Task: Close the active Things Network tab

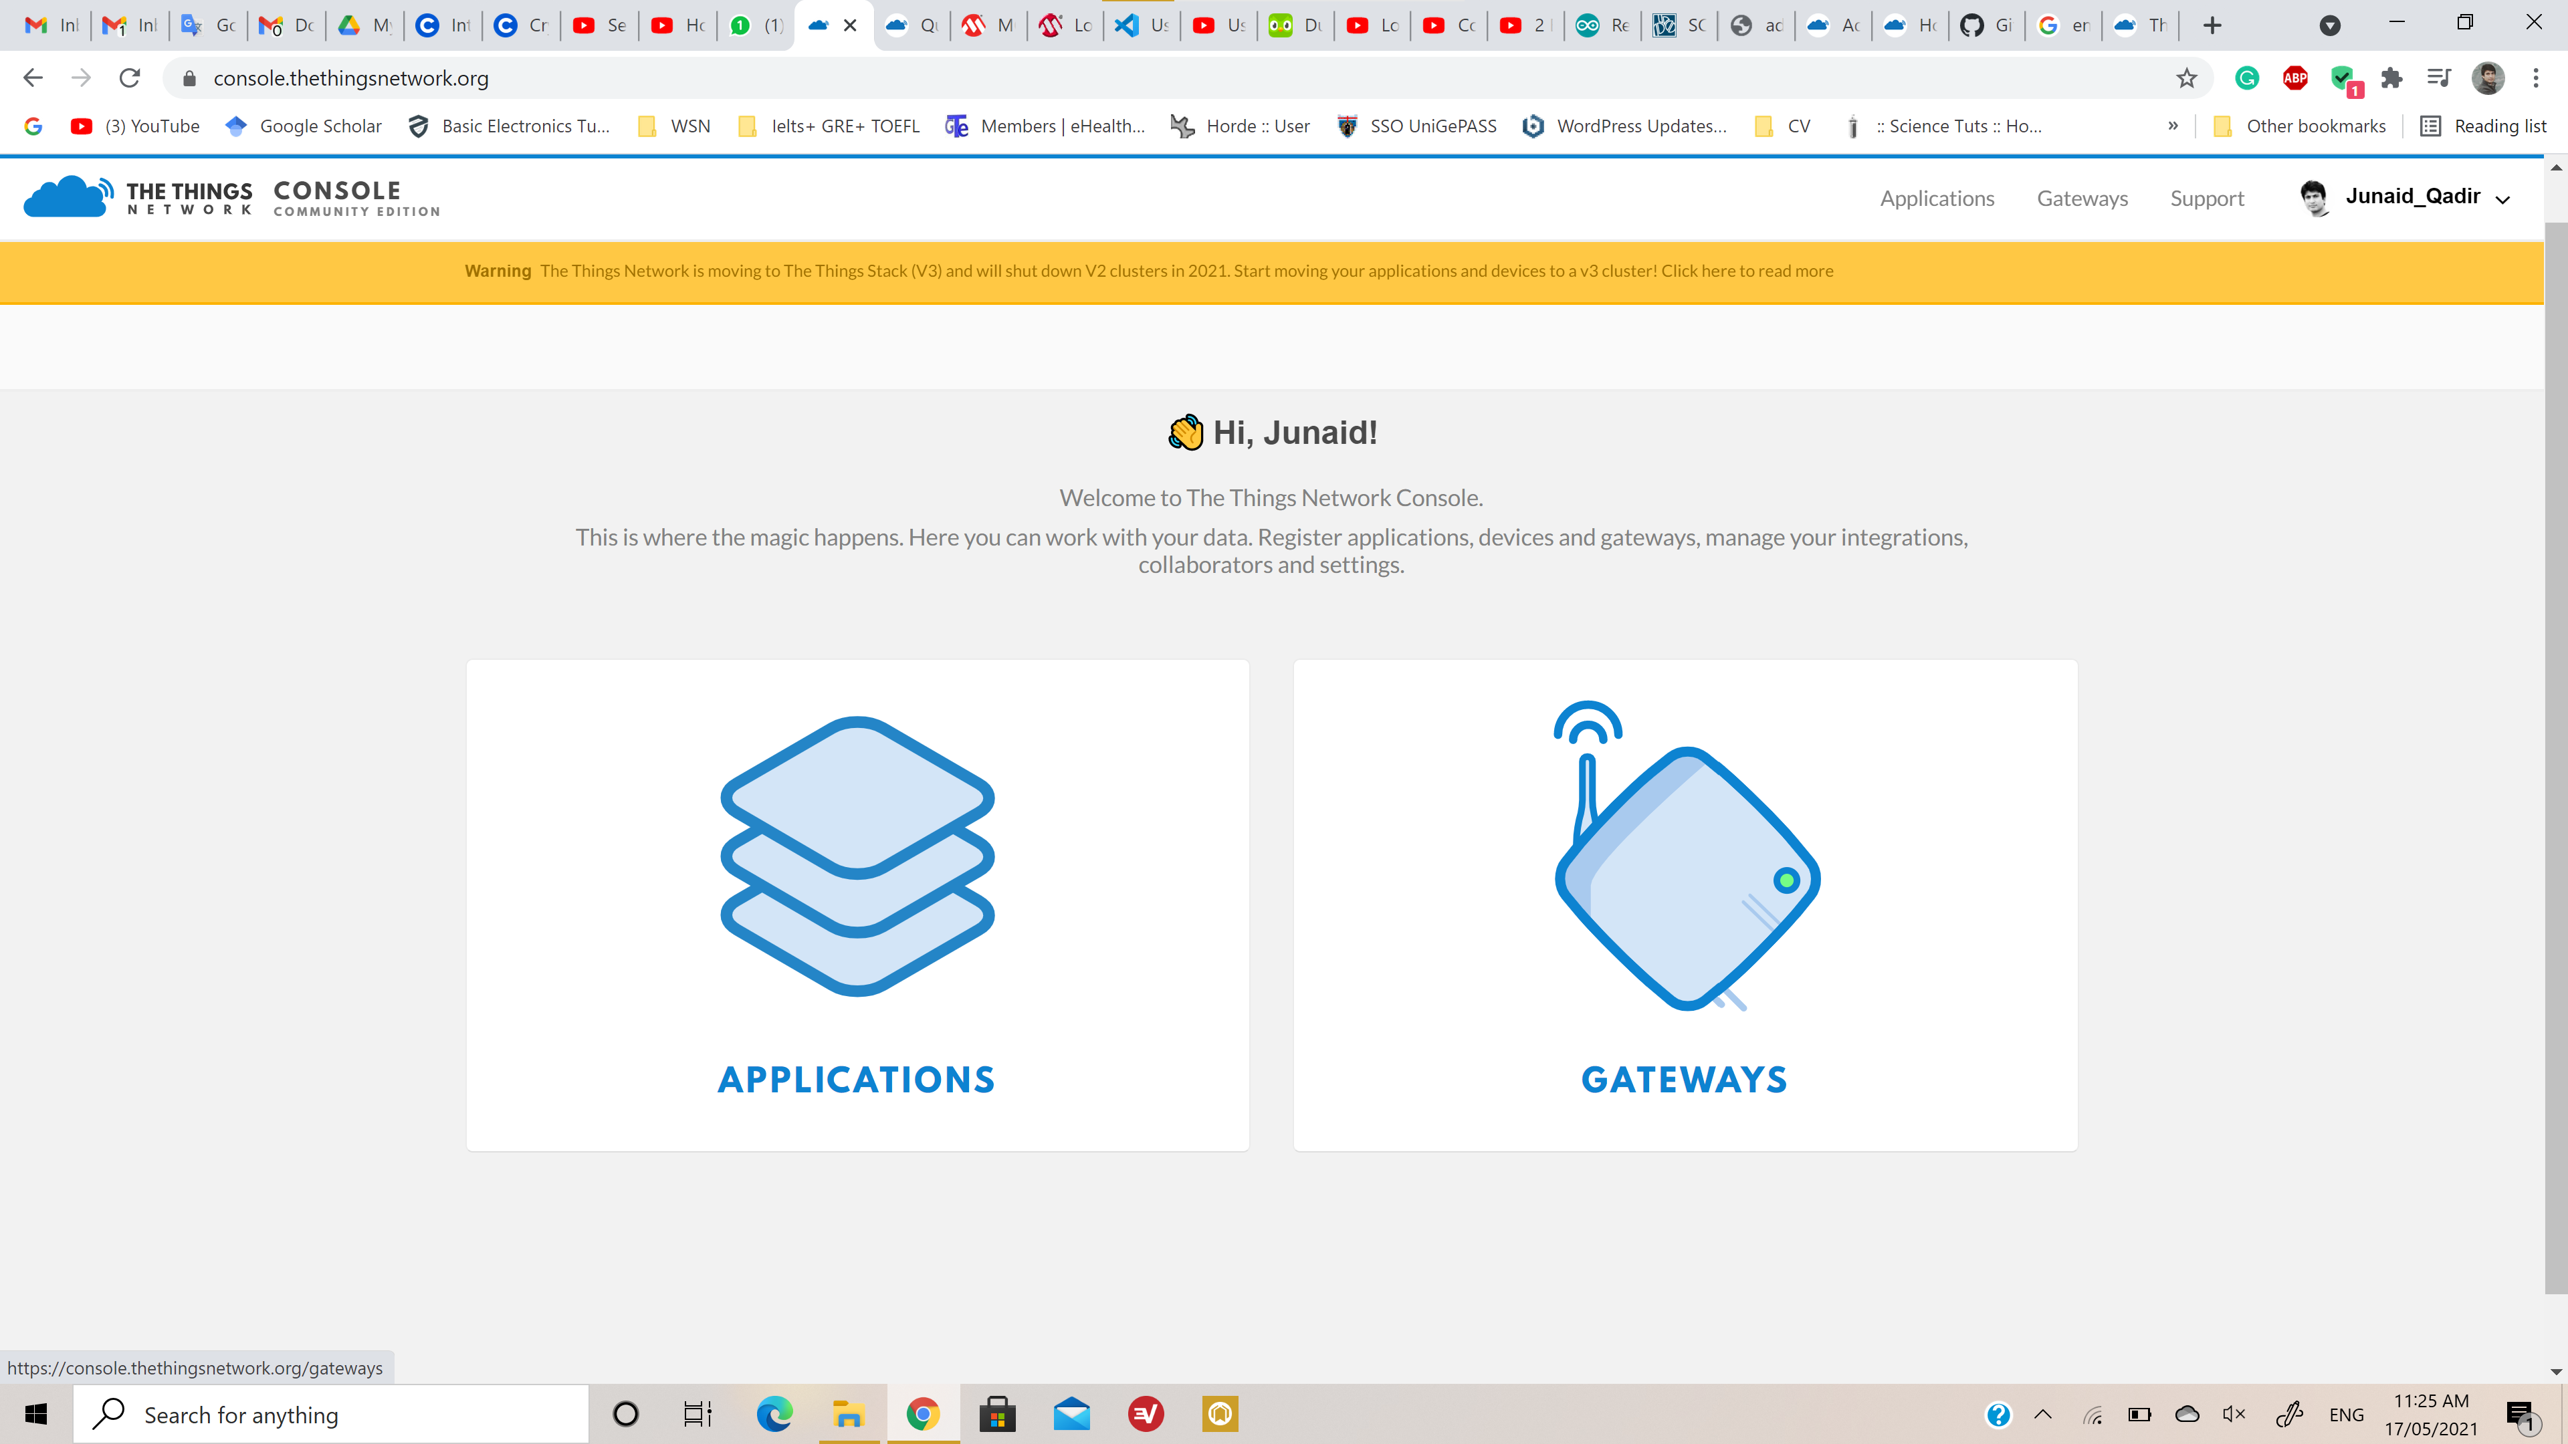Action: [851, 25]
